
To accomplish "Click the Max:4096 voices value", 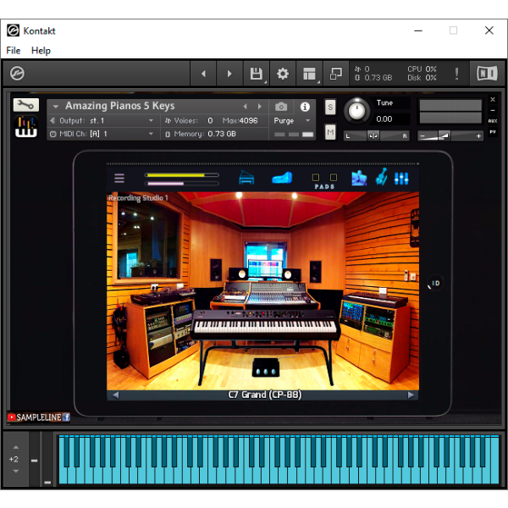I will click(x=240, y=120).
